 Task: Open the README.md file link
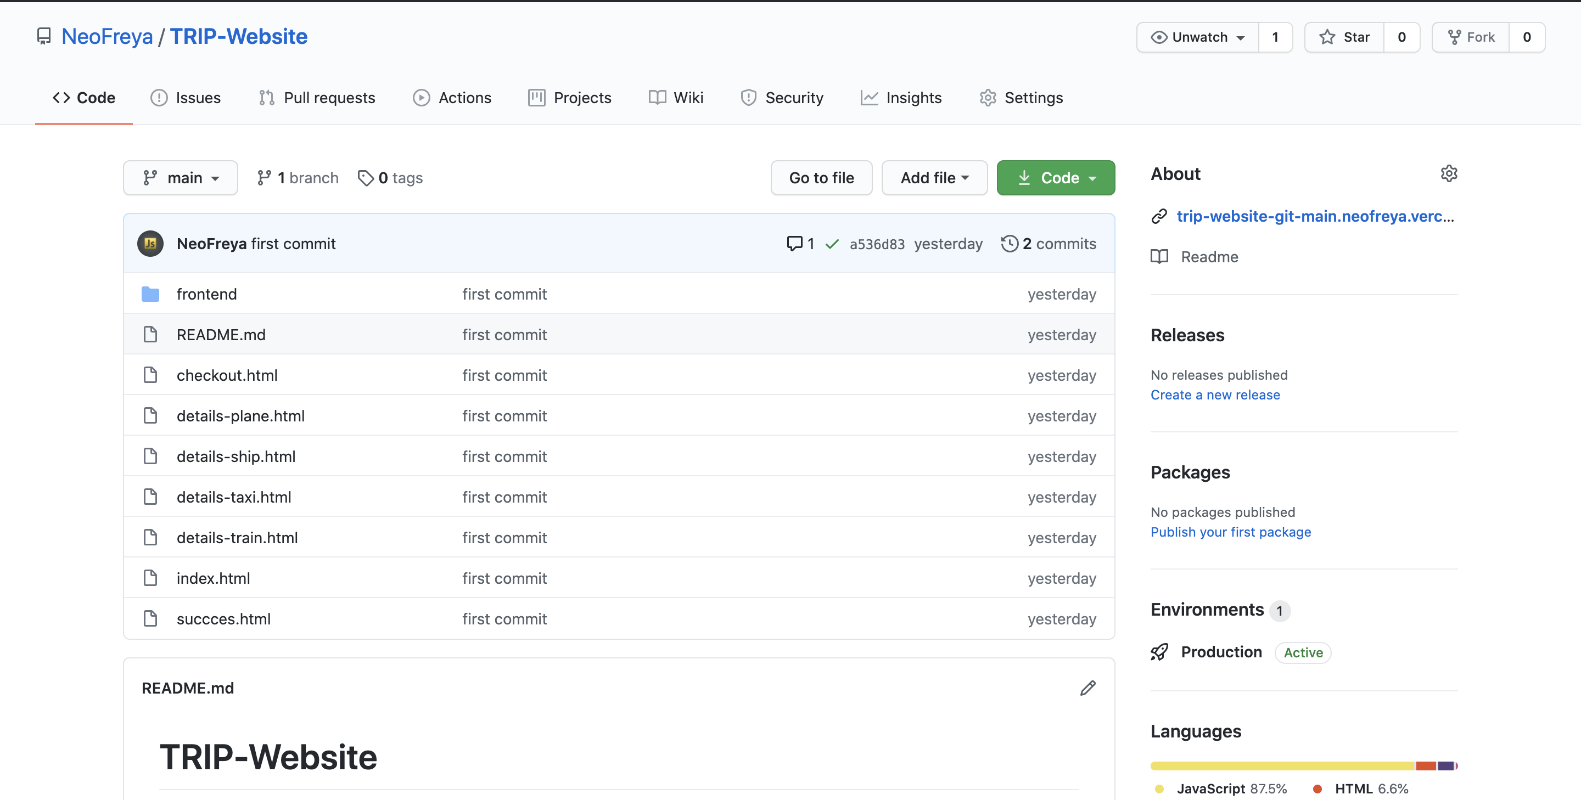point(221,335)
